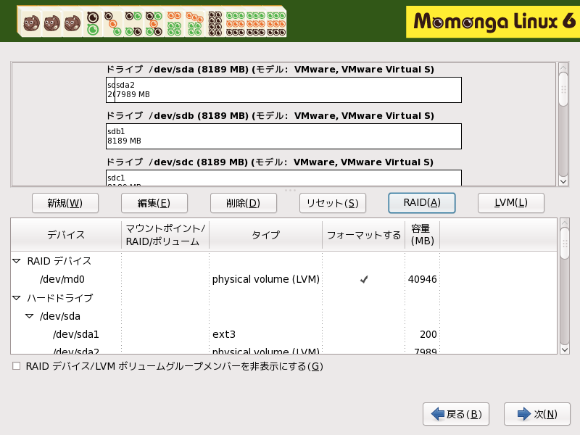Click the drive pane scroll-down arrow
Image resolution: width=580 pixels, height=435 pixels.
pyautogui.click(x=563, y=181)
